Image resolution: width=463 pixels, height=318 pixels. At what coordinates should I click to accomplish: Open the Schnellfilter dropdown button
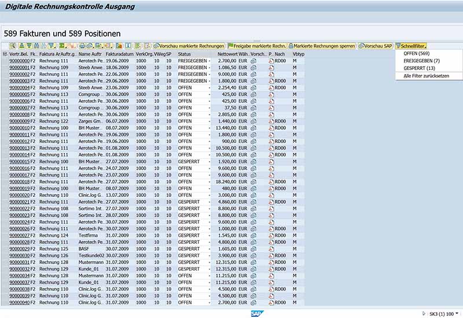click(411, 46)
